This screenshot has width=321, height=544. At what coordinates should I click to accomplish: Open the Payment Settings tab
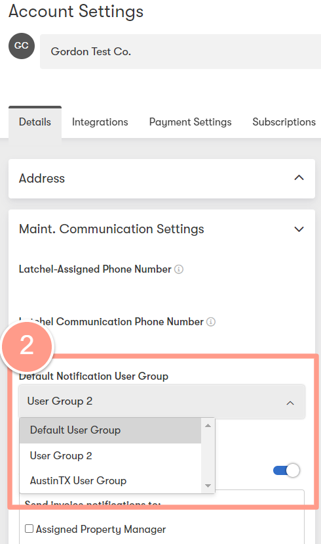(190, 122)
